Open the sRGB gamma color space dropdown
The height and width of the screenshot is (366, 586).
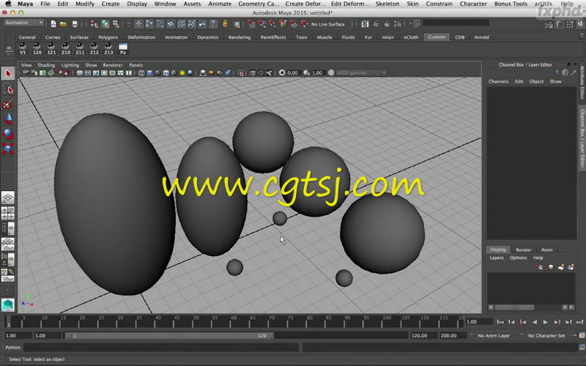click(361, 72)
